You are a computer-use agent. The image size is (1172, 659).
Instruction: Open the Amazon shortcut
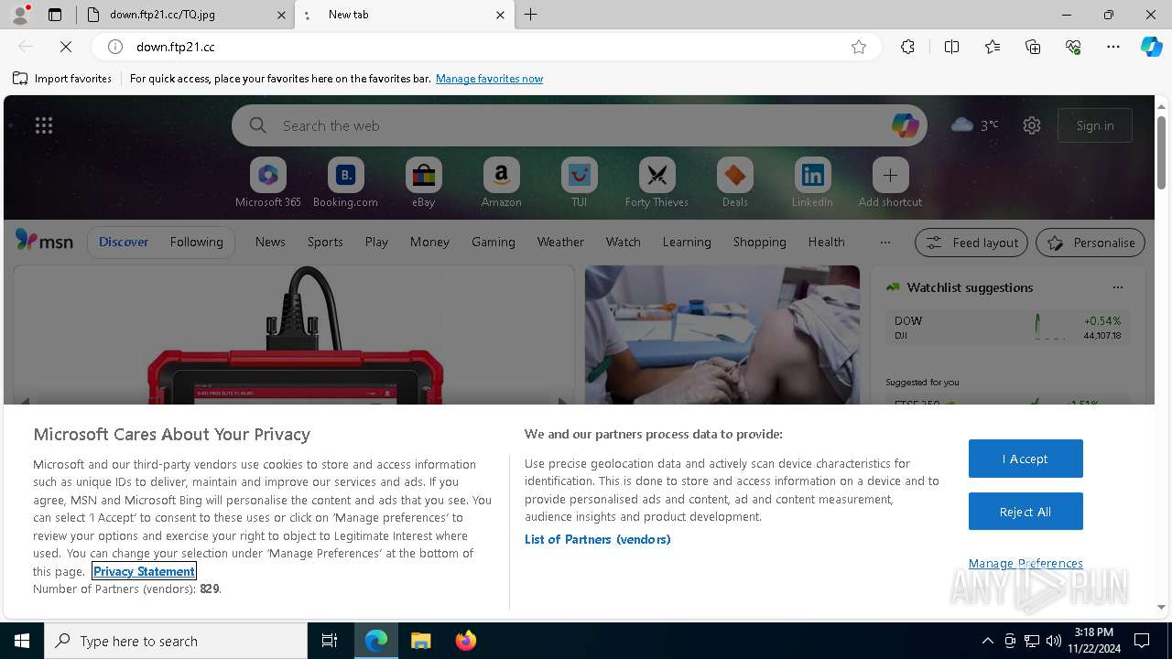pos(501,183)
